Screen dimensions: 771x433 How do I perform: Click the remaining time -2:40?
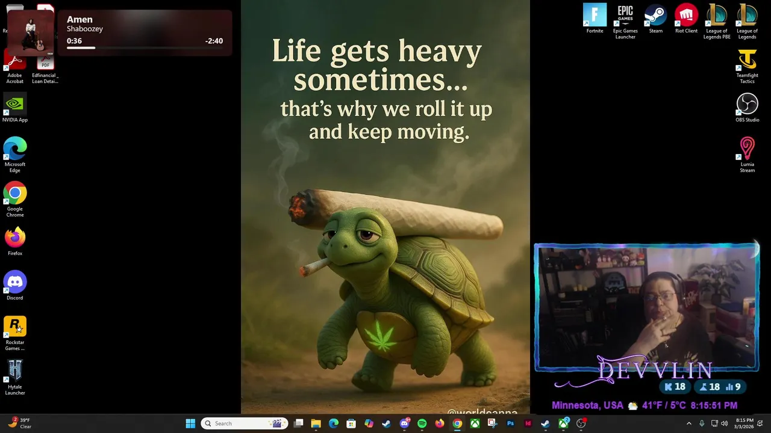214,41
